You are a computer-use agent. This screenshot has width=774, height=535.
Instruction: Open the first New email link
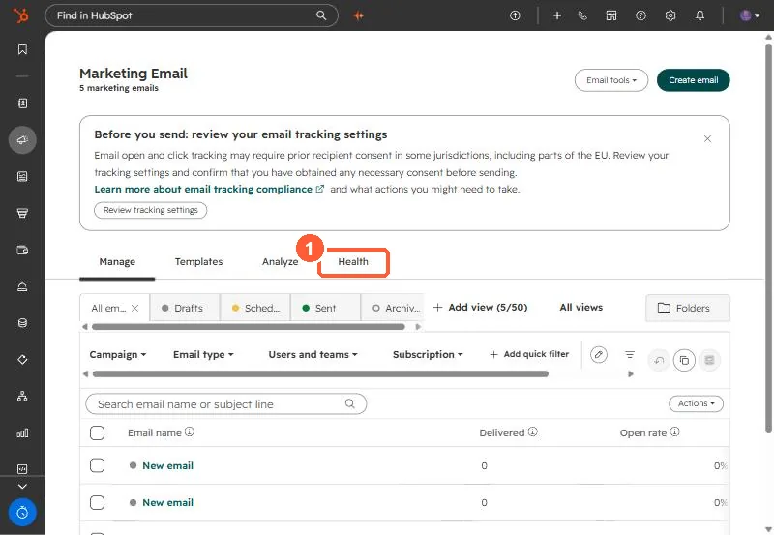[167, 465]
